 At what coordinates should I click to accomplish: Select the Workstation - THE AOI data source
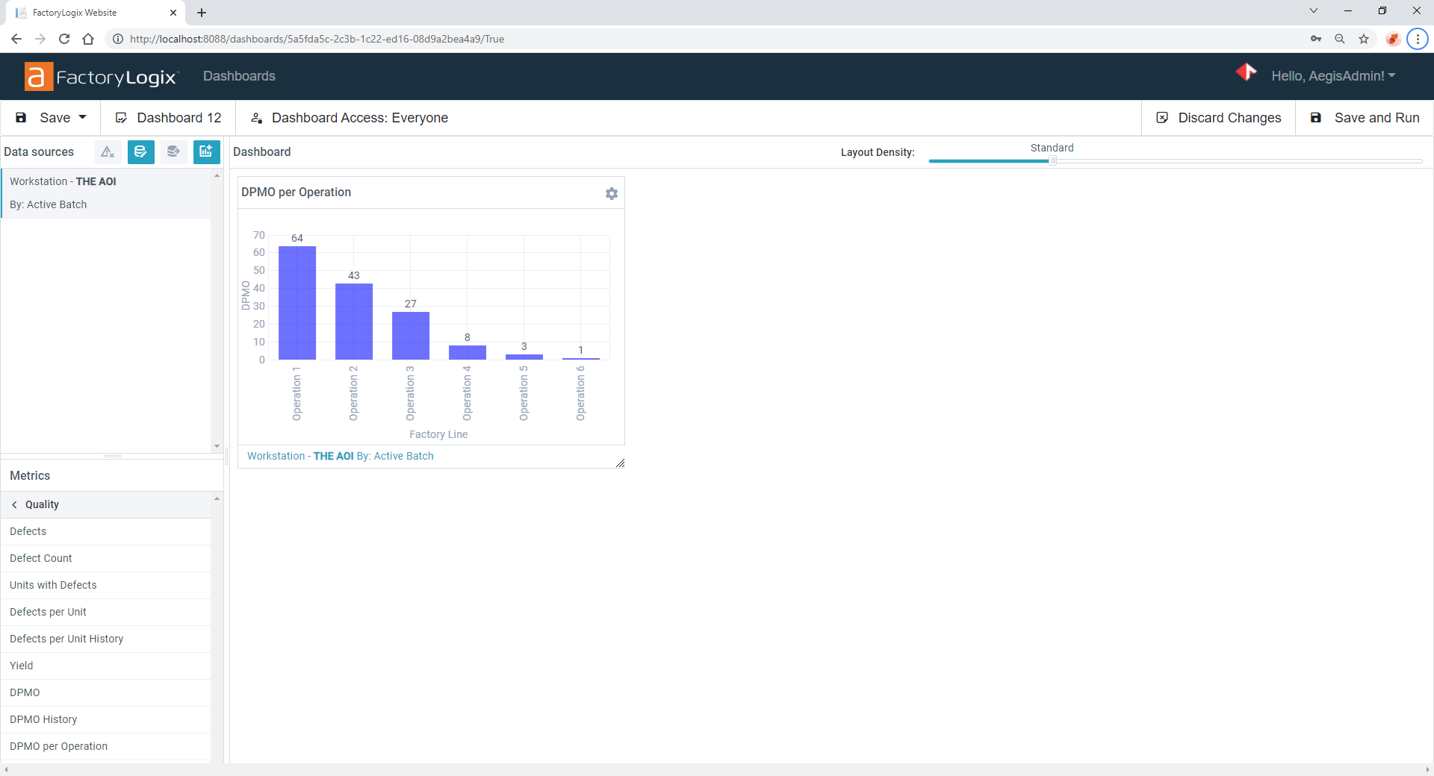pos(63,181)
